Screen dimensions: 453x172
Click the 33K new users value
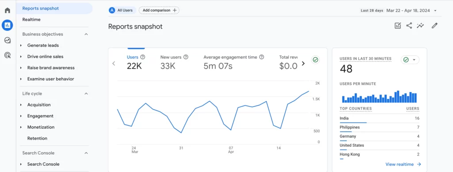tap(168, 66)
